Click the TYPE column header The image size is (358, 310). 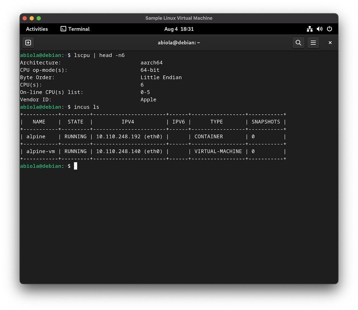[x=217, y=122]
